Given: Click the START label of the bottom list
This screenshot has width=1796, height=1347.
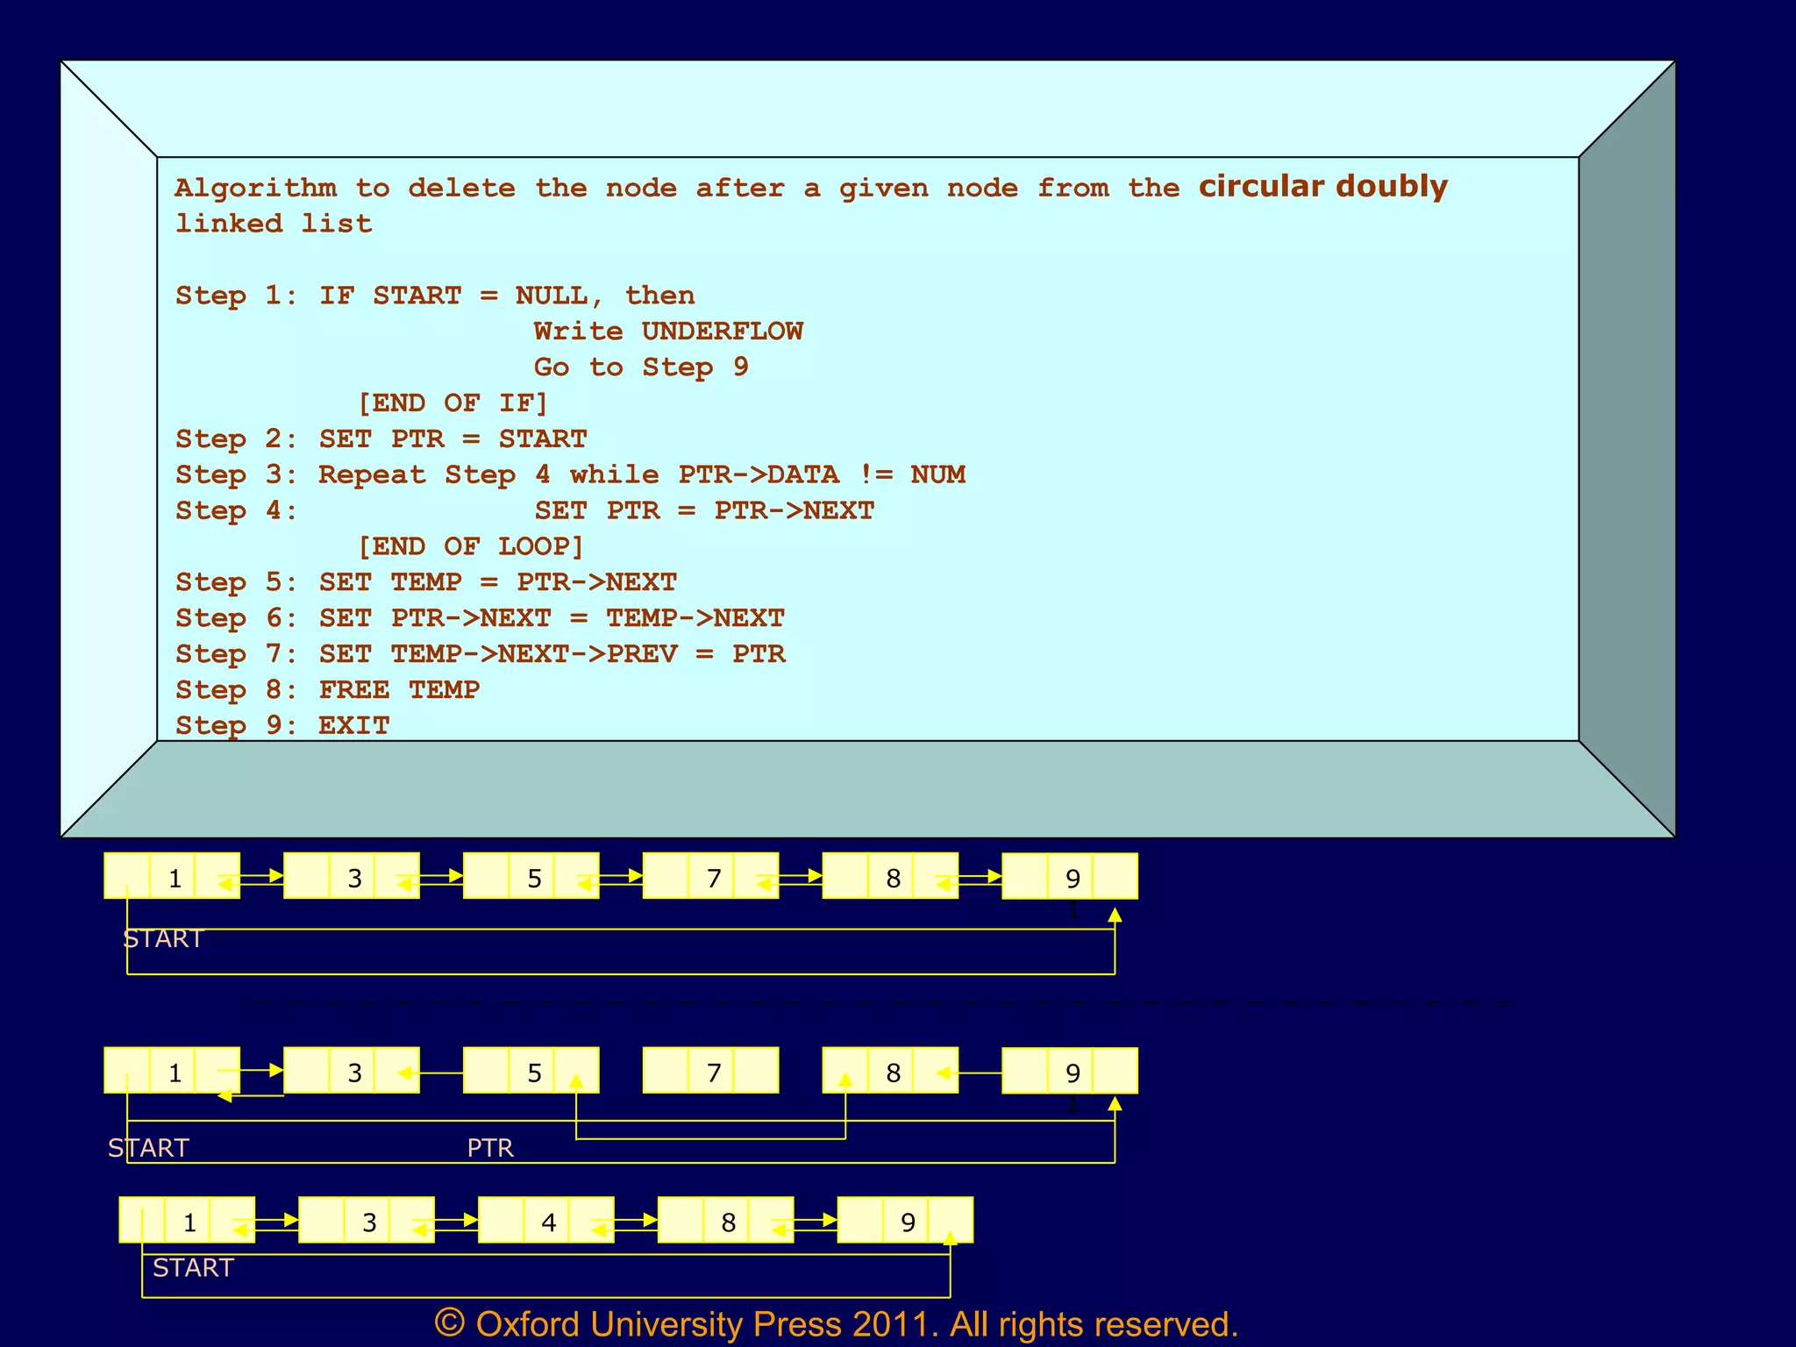Looking at the screenshot, I should click(x=193, y=1267).
